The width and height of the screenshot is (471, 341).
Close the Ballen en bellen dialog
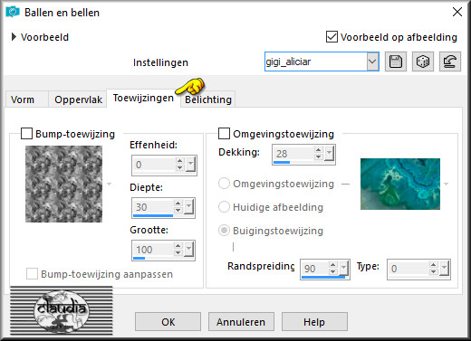457,12
